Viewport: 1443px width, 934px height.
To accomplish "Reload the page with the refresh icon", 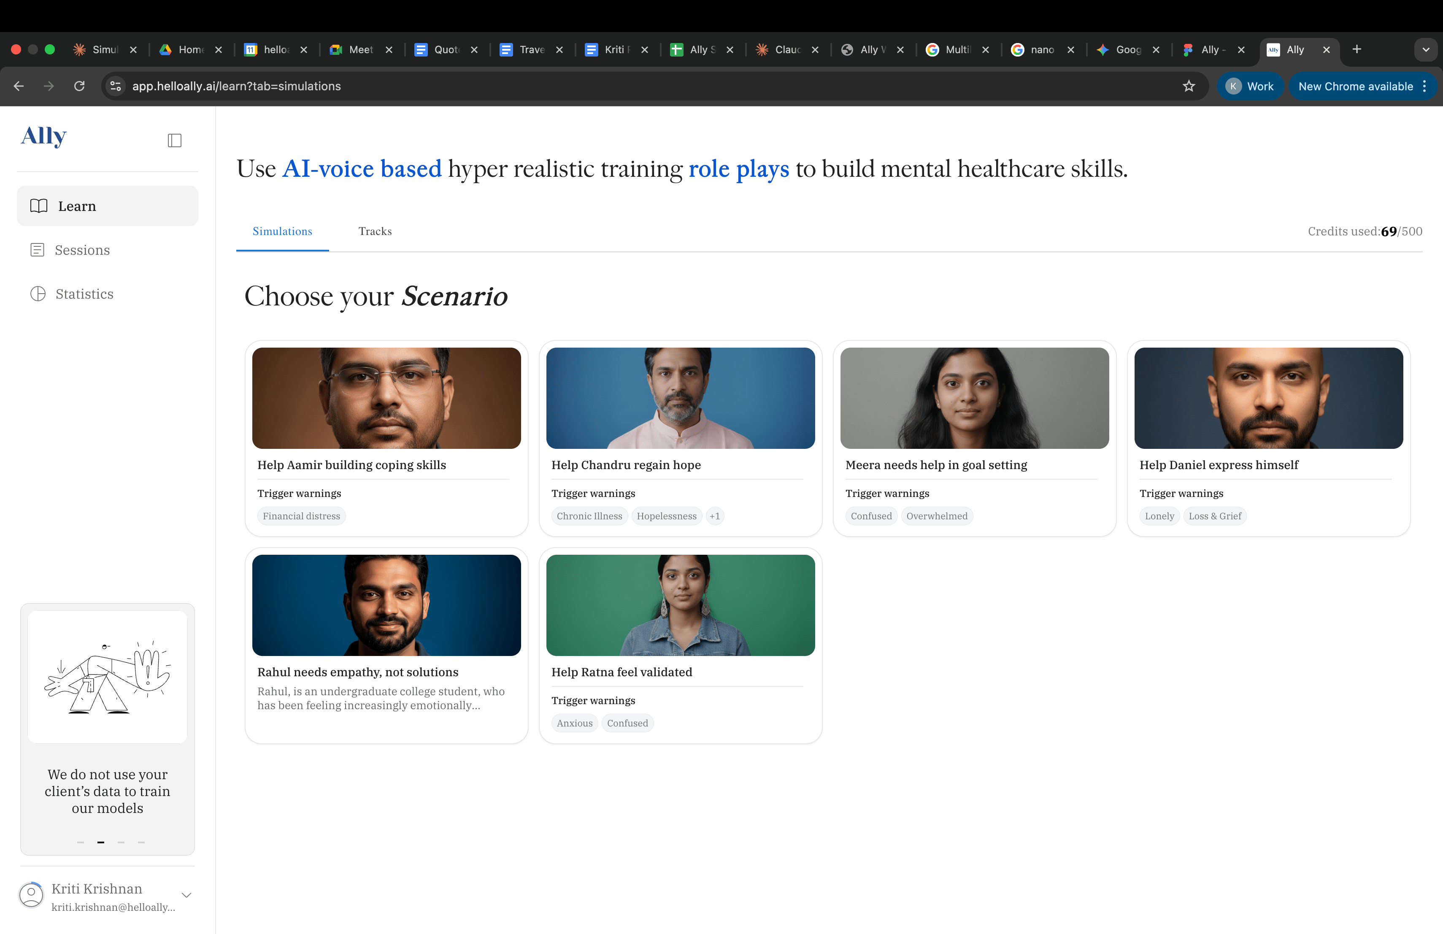I will (x=79, y=86).
